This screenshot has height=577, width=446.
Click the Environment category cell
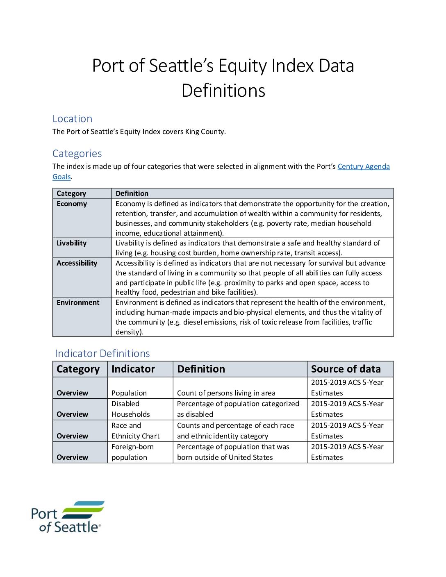(x=82, y=317)
